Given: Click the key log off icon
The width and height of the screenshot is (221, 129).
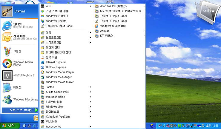Looking at the screenshot, I should click(36, 118).
